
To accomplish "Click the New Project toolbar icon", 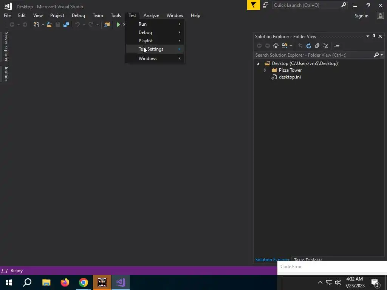I will coord(37,25).
